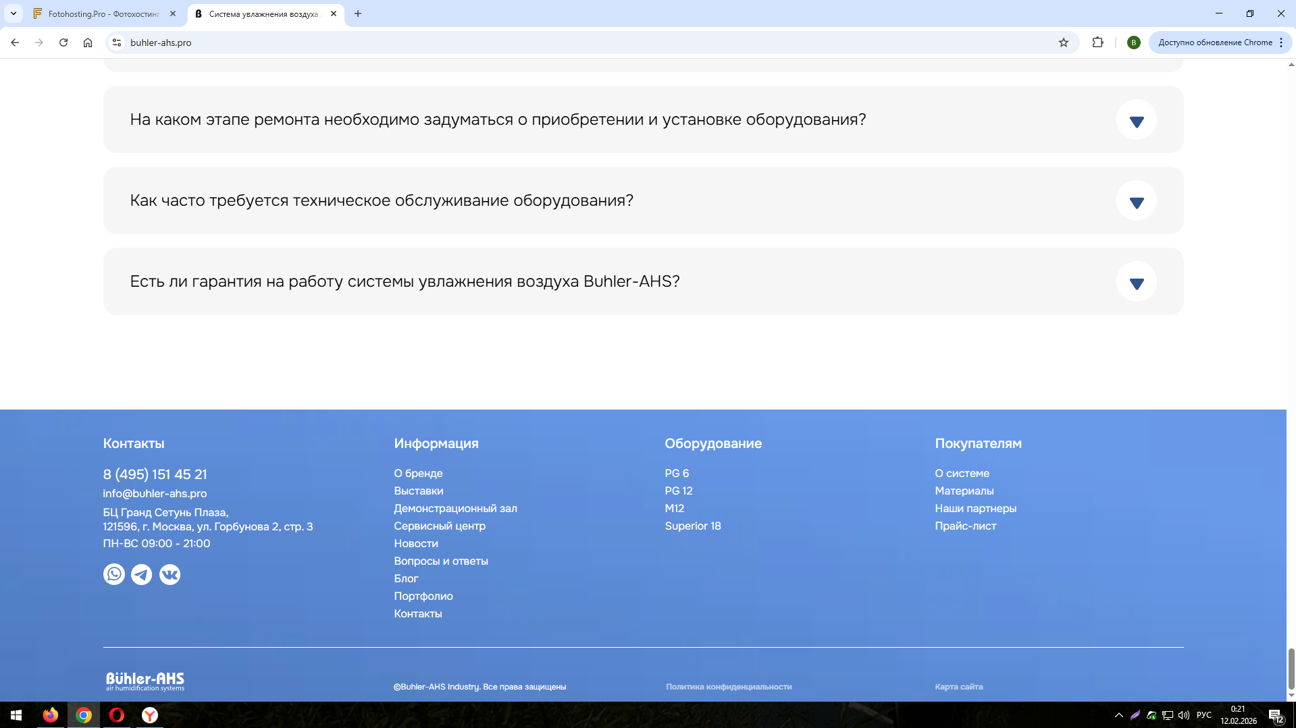This screenshot has width=1296, height=728.
Task: Open О системе footer link
Action: click(962, 473)
